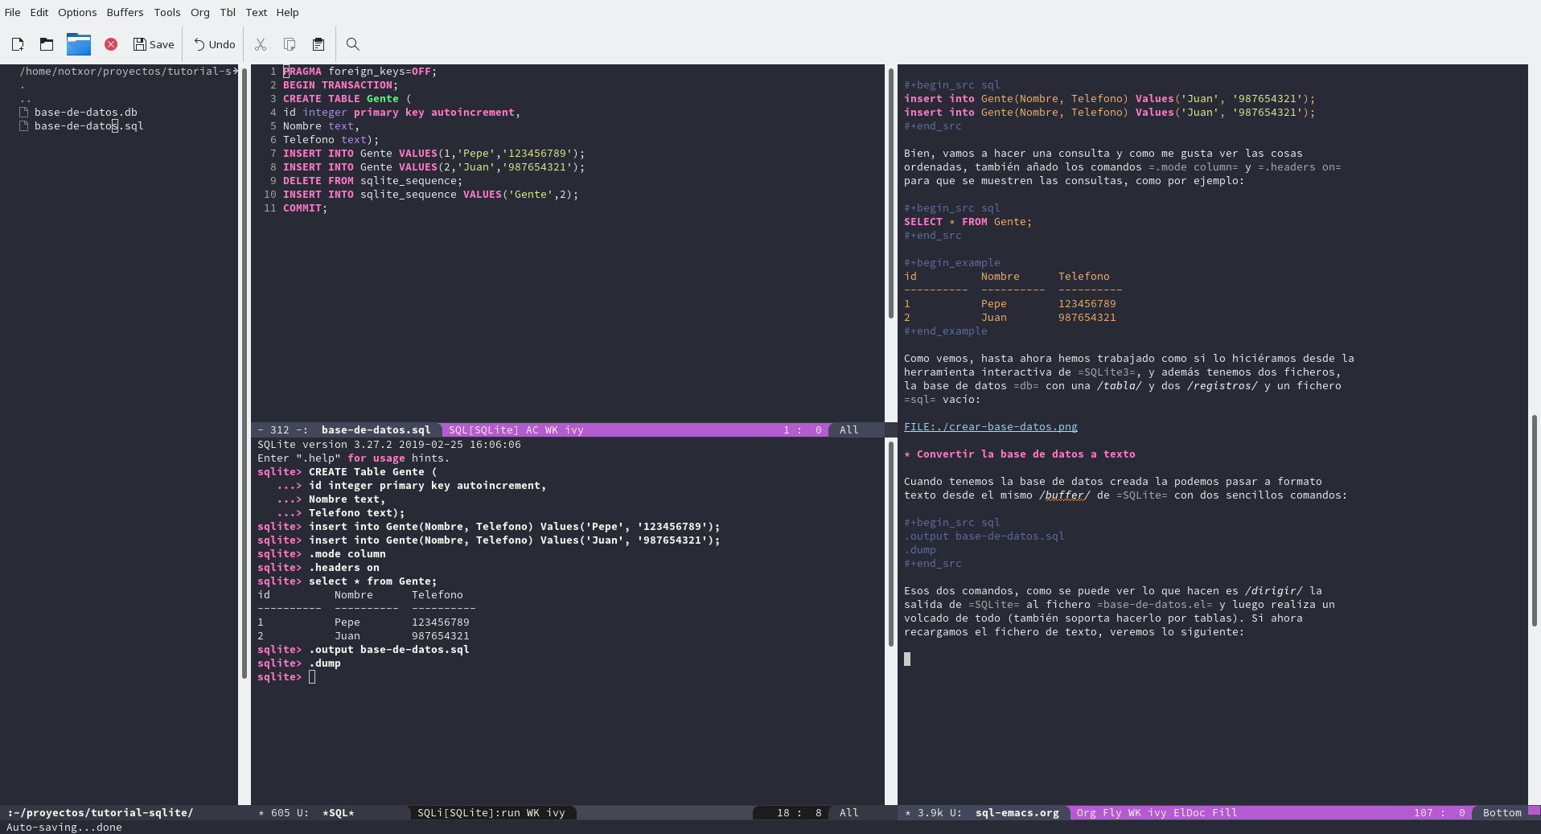Click ElDoc minor mode indicator
1541x834 pixels.
click(1189, 813)
